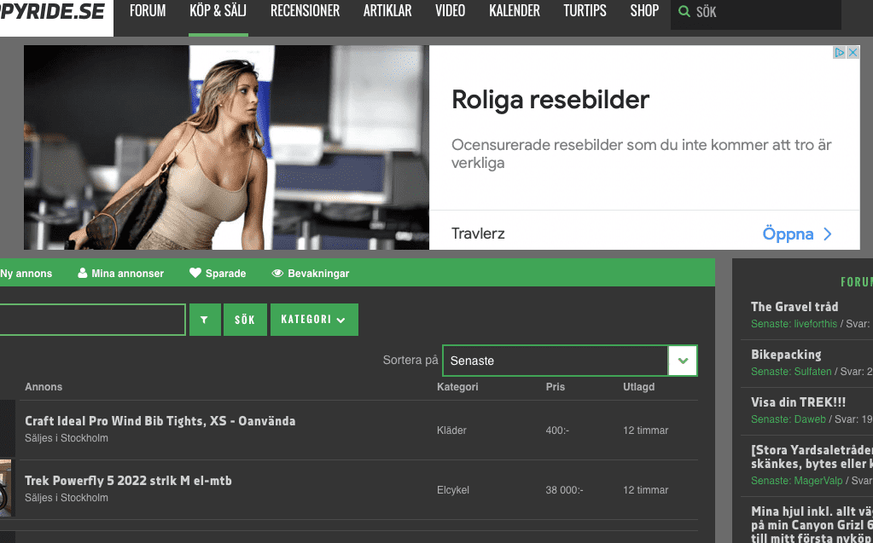The image size is (873, 543).
Task: Click the 400:- price
Action: (x=557, y=430)
